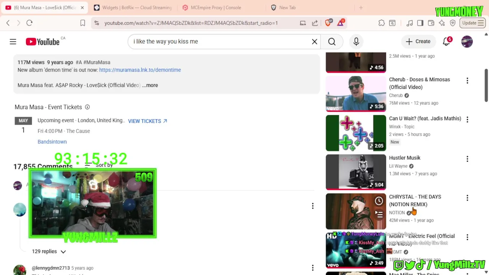Share this page via address bar icon
This screenshot has width=489, height=275.
[315, 23]
